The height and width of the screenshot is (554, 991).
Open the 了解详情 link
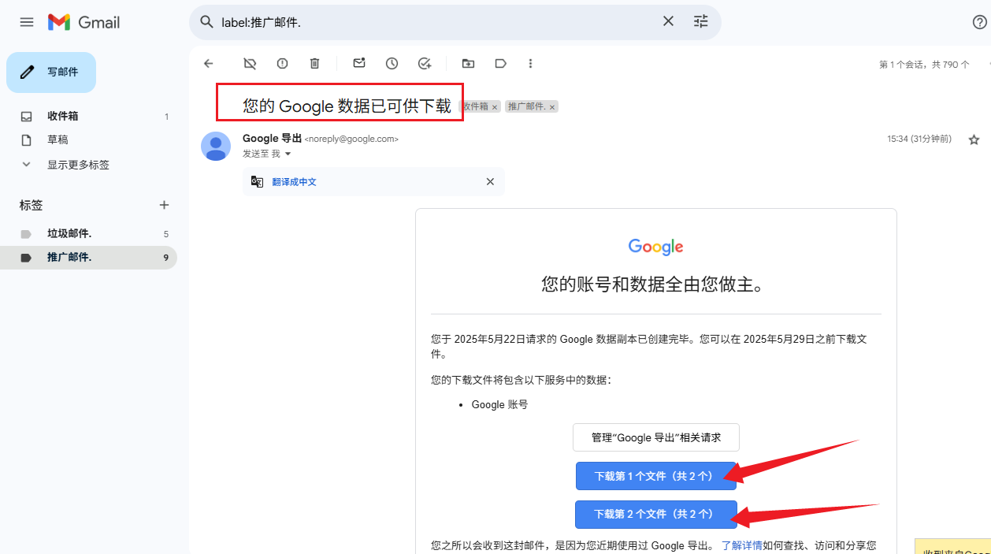coord(742,545)
